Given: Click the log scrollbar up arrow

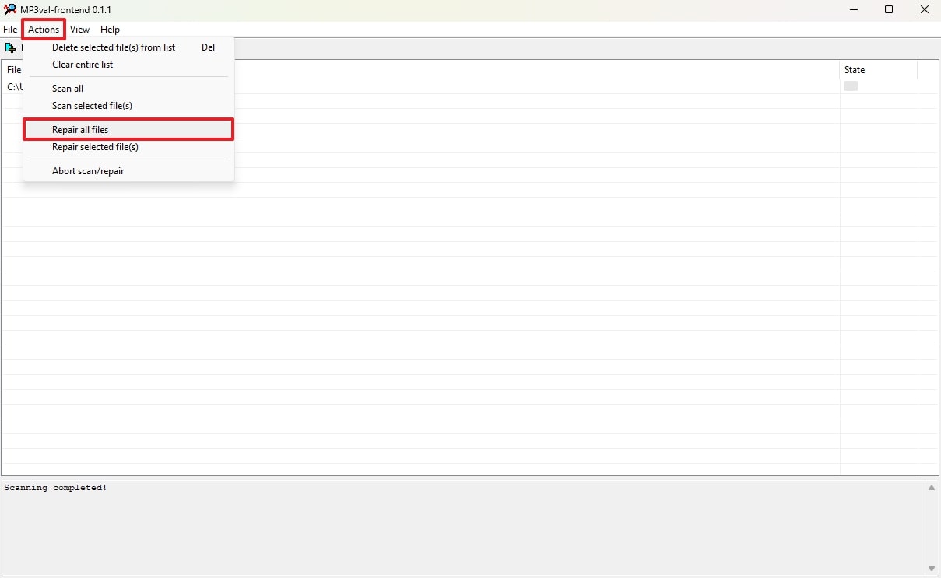Looking at the screenshot, I should tap(932, 489).
